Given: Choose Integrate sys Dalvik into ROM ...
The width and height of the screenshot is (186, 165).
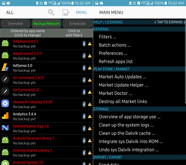Looking at the screenshot, I should (x=139, y=141).
